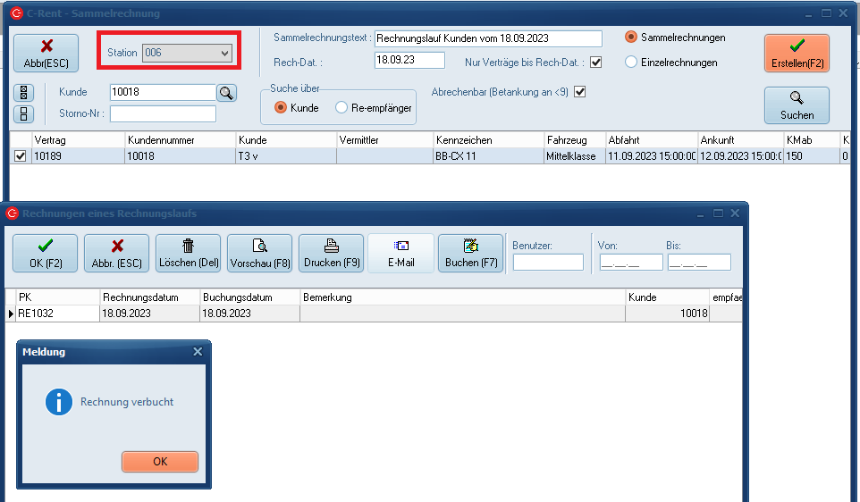860x502 pixels.
Task: Confirm the Rechnung verbucht message with OK
Action: point(160,462)
